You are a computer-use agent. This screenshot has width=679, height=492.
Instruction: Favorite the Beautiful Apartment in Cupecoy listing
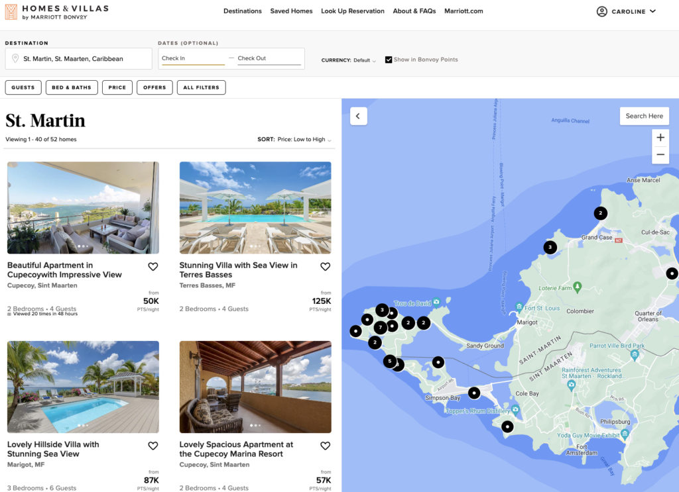tap(153, 266)
